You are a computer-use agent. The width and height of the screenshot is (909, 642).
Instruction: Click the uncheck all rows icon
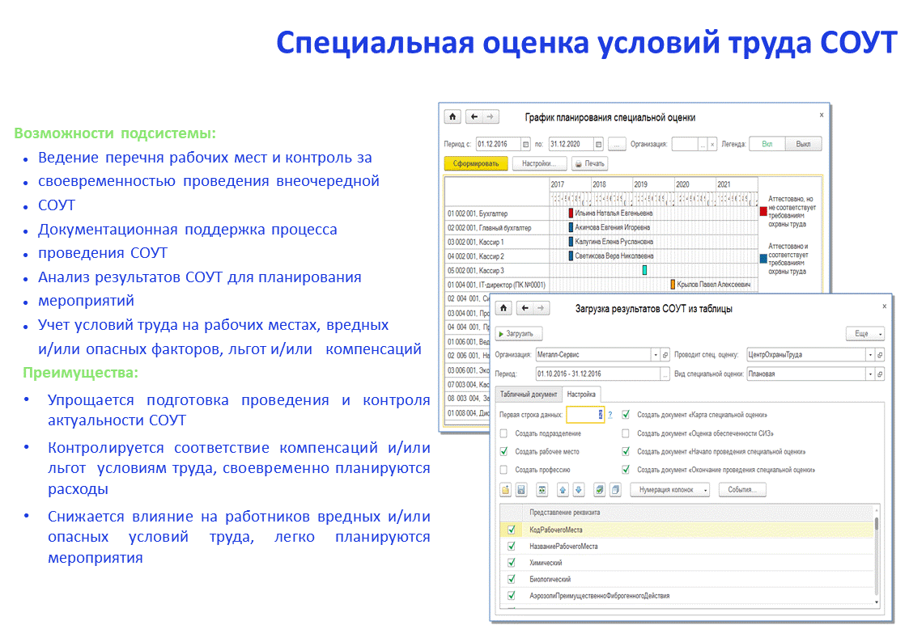click(x=616, y=490)
